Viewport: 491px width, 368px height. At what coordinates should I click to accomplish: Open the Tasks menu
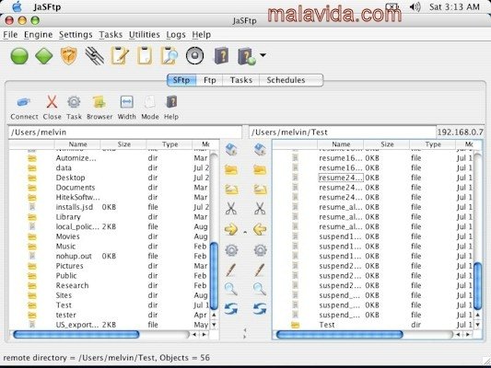point(111,35)
